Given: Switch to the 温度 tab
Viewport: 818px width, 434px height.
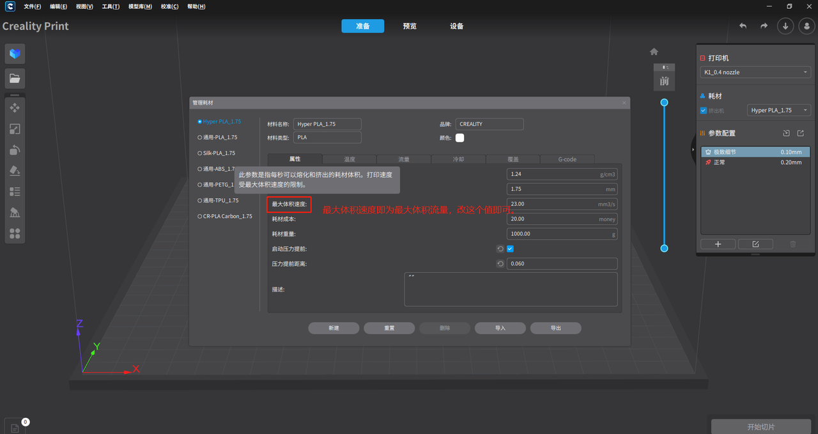Looking at the screenshot, I should tap(350, 159).
